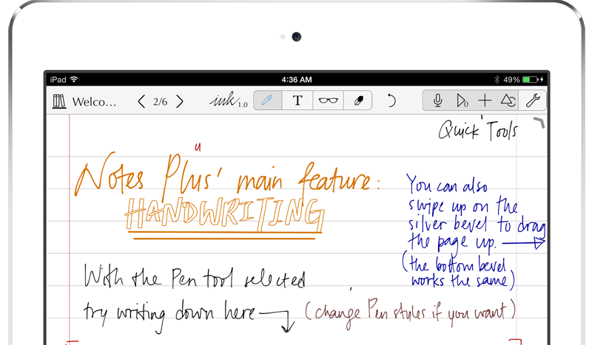
Task: Tap the ink 1.0 logo
Action: click(229, 100)
